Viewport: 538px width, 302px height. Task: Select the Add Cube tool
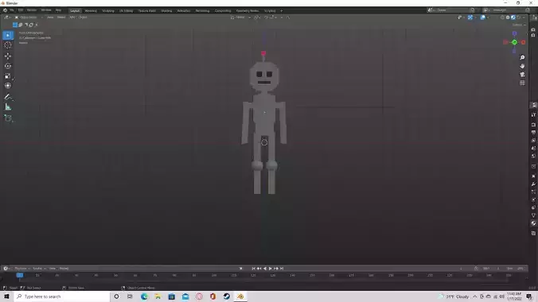pyautogui.click(x=8, y=118)
